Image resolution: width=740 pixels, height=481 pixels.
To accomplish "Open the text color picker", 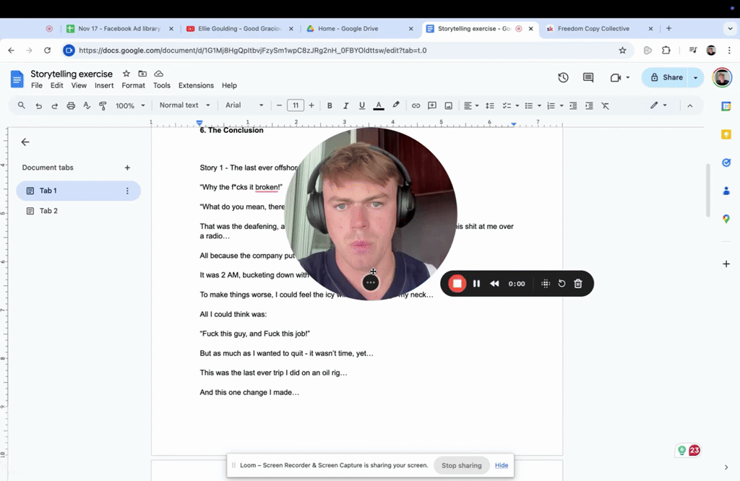I will tap(378, 105).
